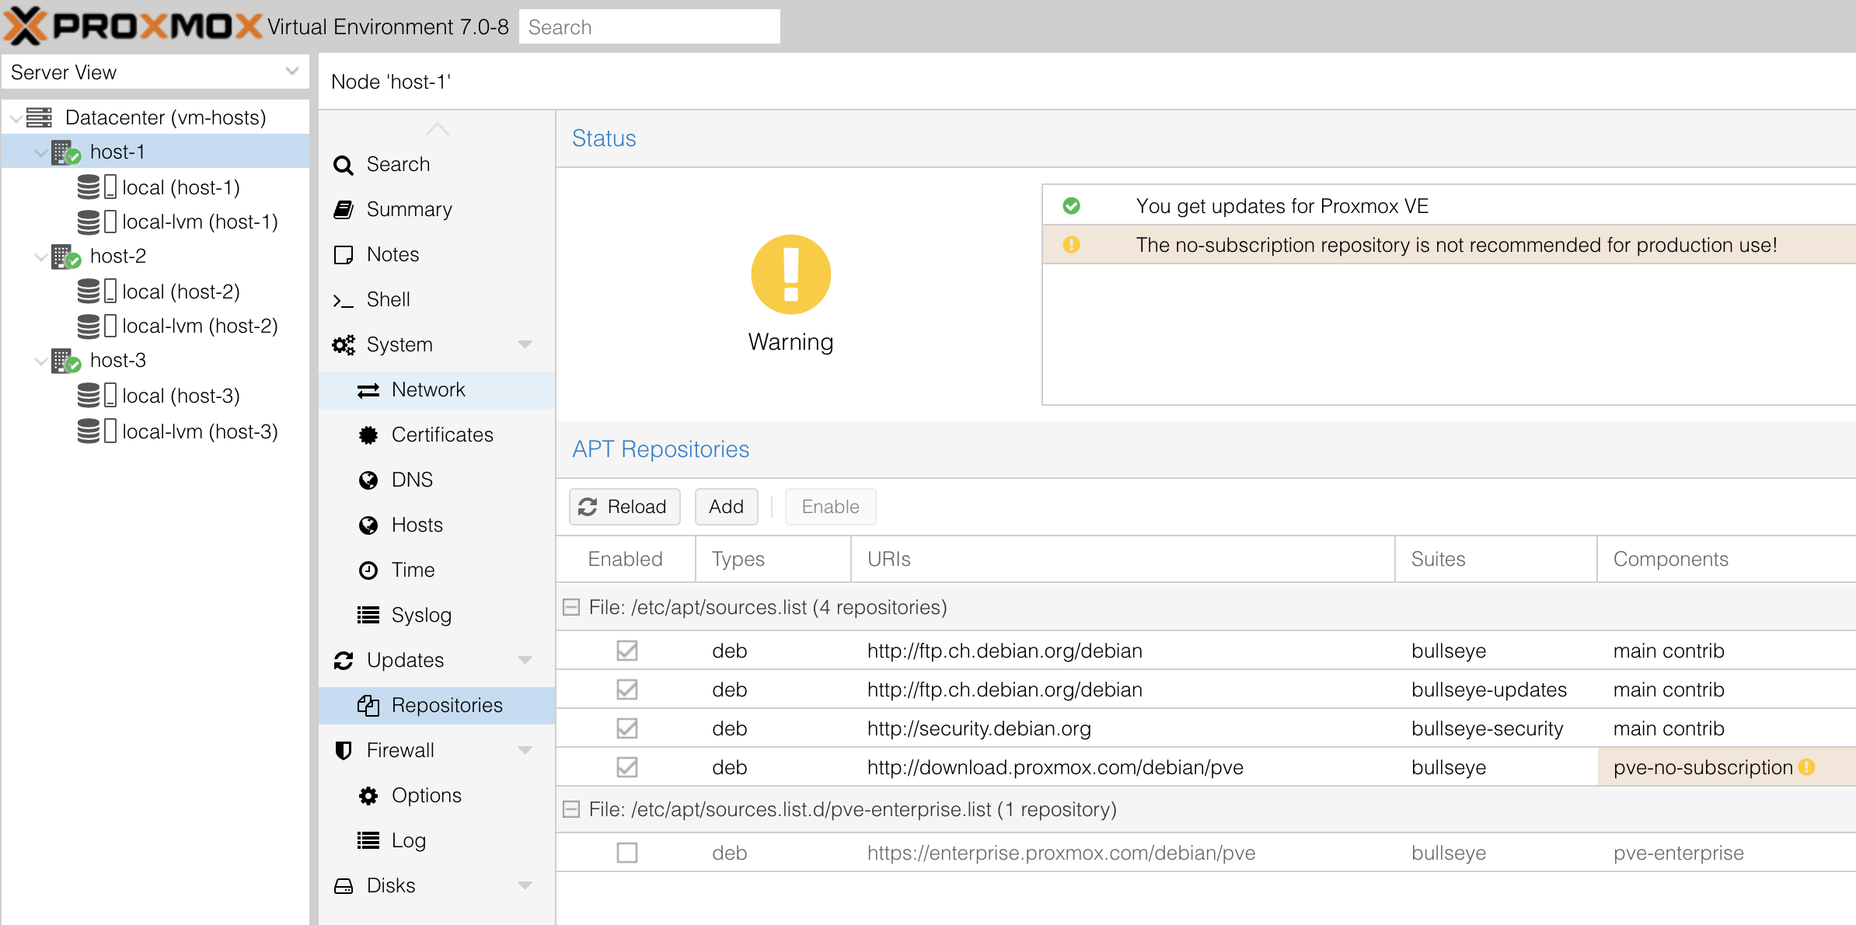Image resolution: width=1856 pixels, height=925 pixels.
Task: Select the Certificates menu item
Action: point(437,435)
